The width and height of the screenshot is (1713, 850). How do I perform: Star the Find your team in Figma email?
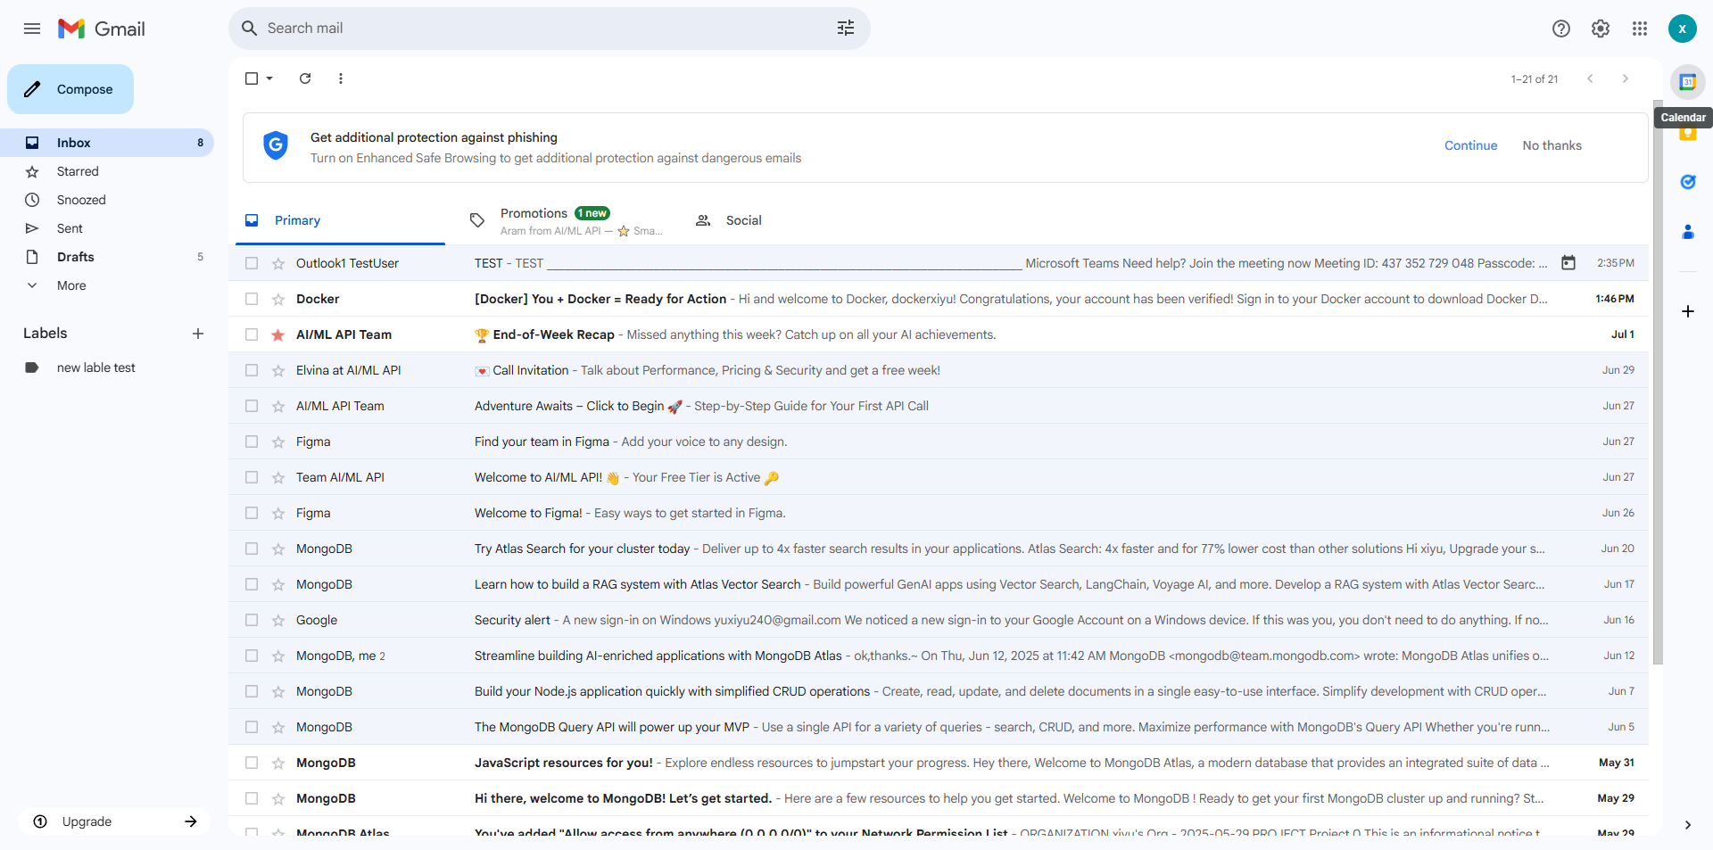278,442
